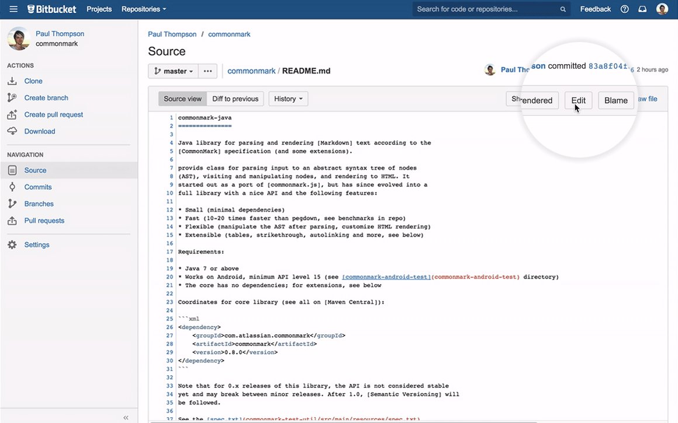Click 'Requirements:' text on line 17

tap(201, 252)
